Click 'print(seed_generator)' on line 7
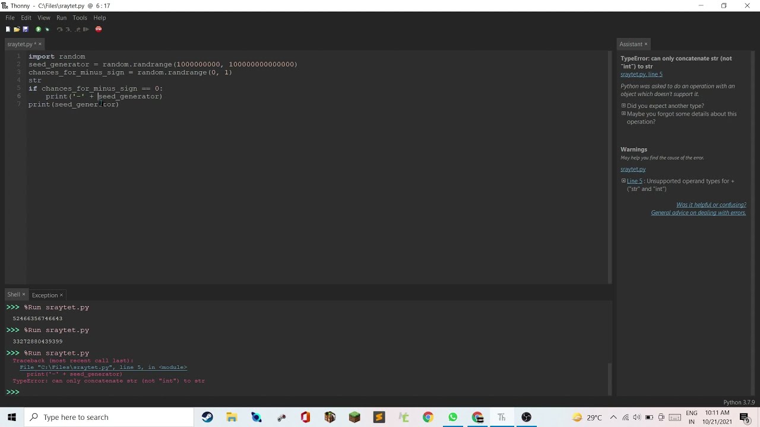 (74, 104)
